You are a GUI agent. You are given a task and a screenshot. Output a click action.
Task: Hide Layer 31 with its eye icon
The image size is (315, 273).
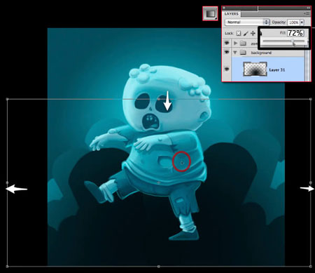[226, 69]
